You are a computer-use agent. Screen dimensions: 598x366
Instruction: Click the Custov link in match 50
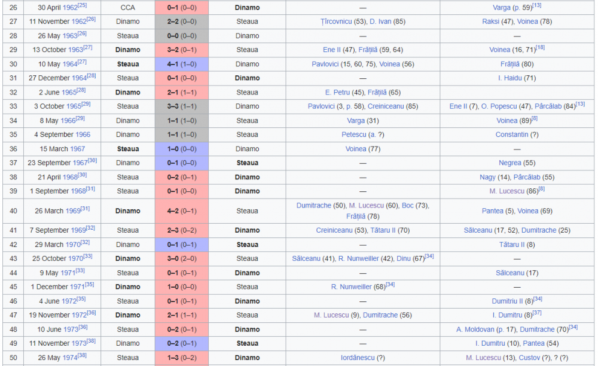[x=529, y=358]
